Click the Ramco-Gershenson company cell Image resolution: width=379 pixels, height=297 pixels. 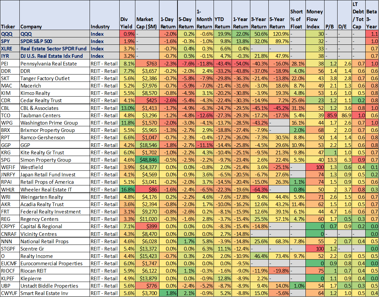[x=54, y=138]
